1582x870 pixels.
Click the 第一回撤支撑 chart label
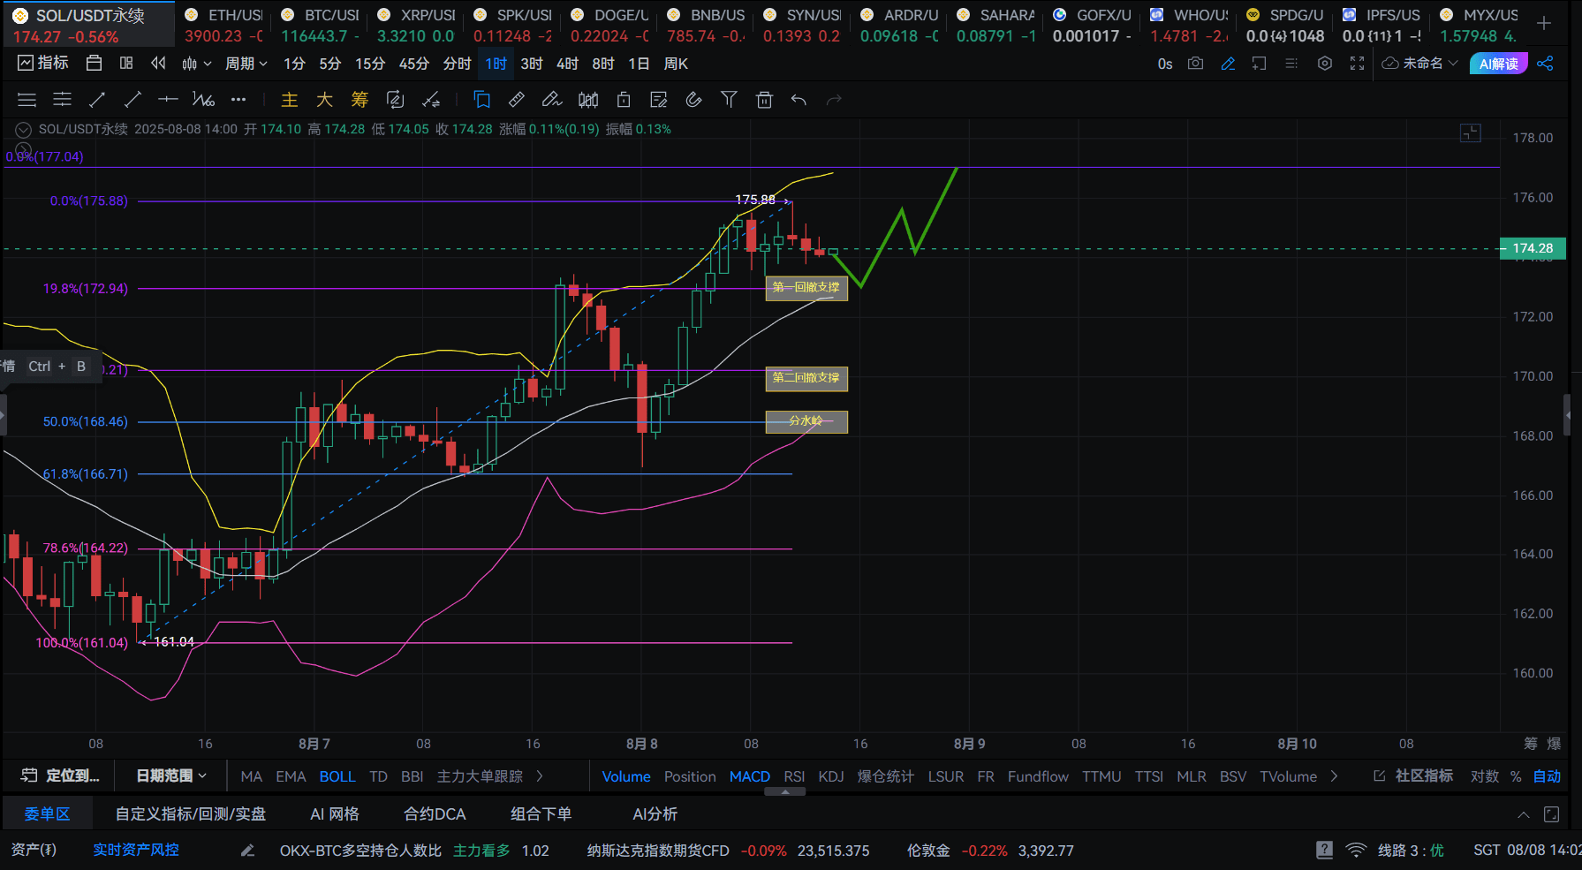(806, 288)
